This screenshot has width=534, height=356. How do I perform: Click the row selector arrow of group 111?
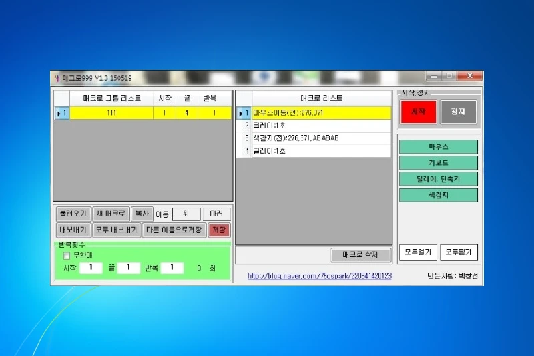tap(61, 113)
